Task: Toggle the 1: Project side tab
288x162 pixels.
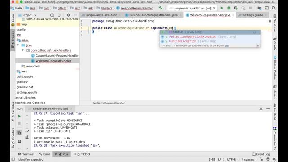Action: point(13,40)
